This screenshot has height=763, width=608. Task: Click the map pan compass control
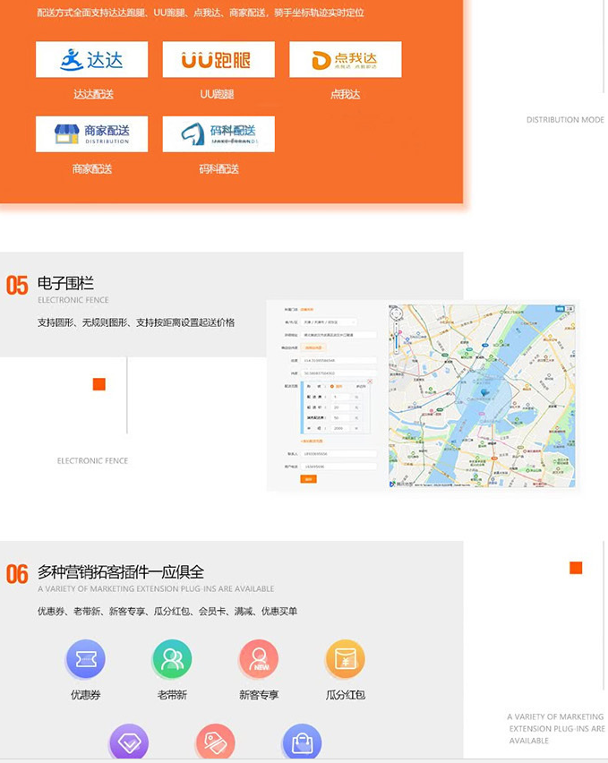point(396,313)
